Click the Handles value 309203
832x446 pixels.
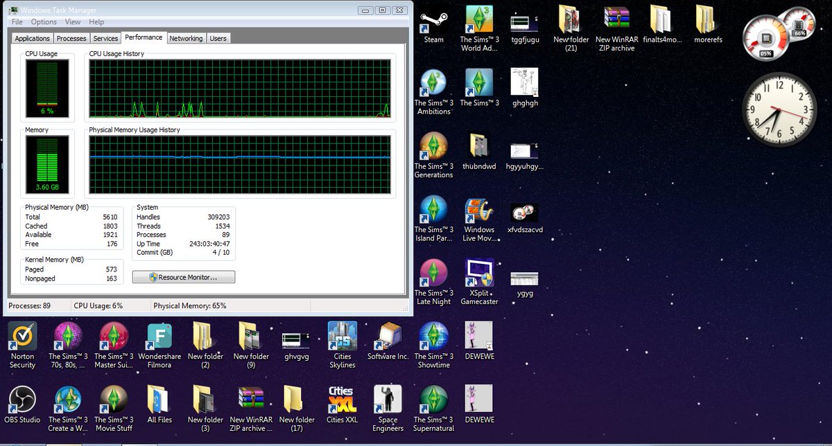click(218, 217)
